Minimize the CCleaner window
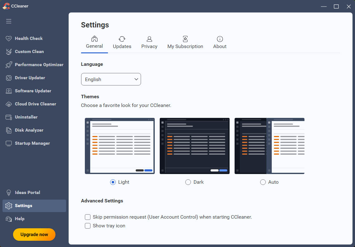Screen dimensions: 355x247 coord(324,6)
